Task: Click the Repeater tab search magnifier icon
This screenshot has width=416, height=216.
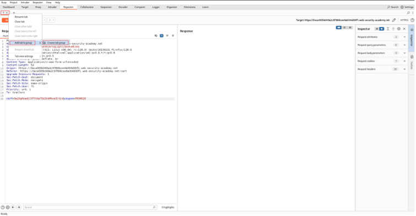Action: [408, 13]
